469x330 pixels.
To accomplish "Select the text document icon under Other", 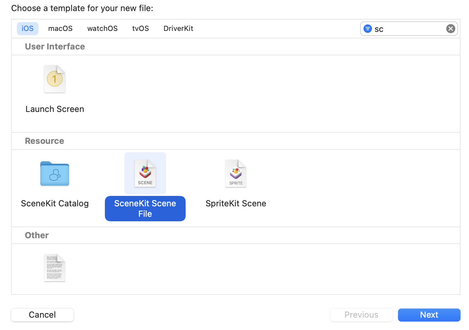I will pyautogui.click(x=55, y=268).
